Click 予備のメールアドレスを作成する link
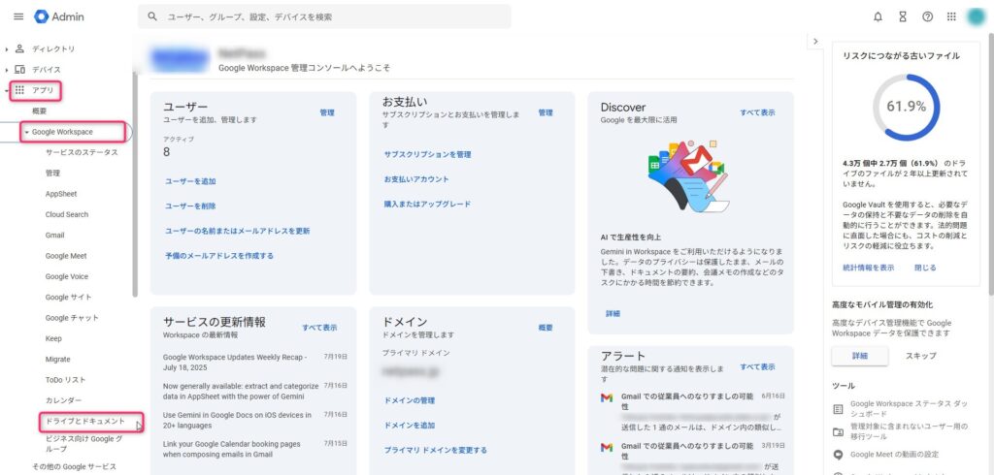Image resolution: width=994 pixels, height=475 pixels. click(218, 256)
